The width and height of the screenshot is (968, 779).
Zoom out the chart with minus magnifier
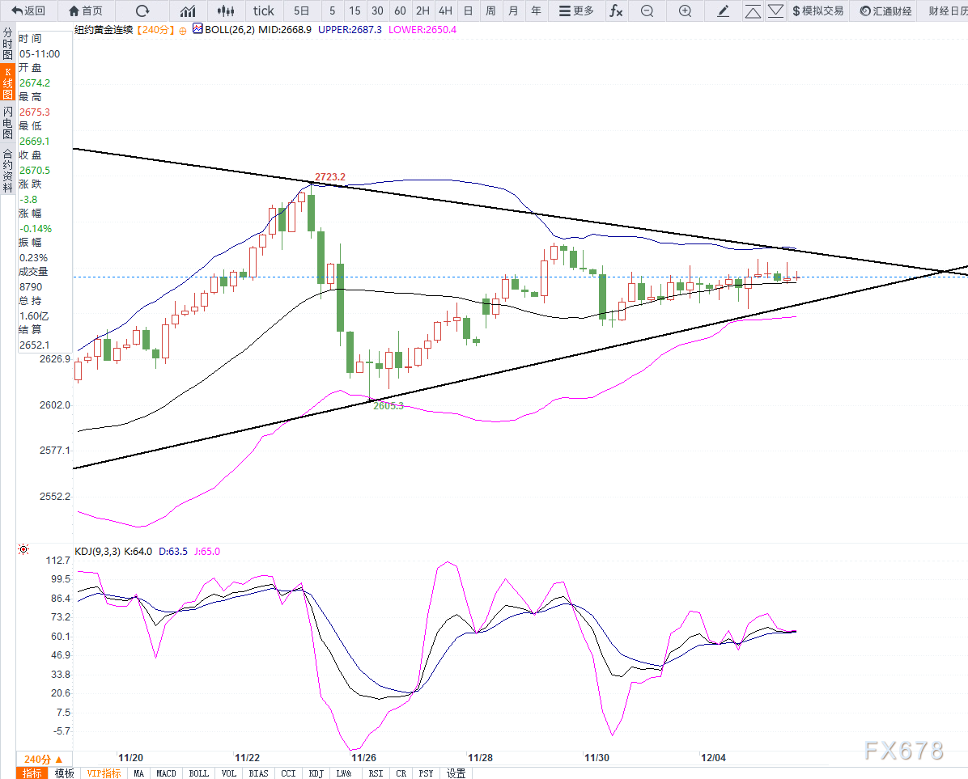(x=647, y=11)
